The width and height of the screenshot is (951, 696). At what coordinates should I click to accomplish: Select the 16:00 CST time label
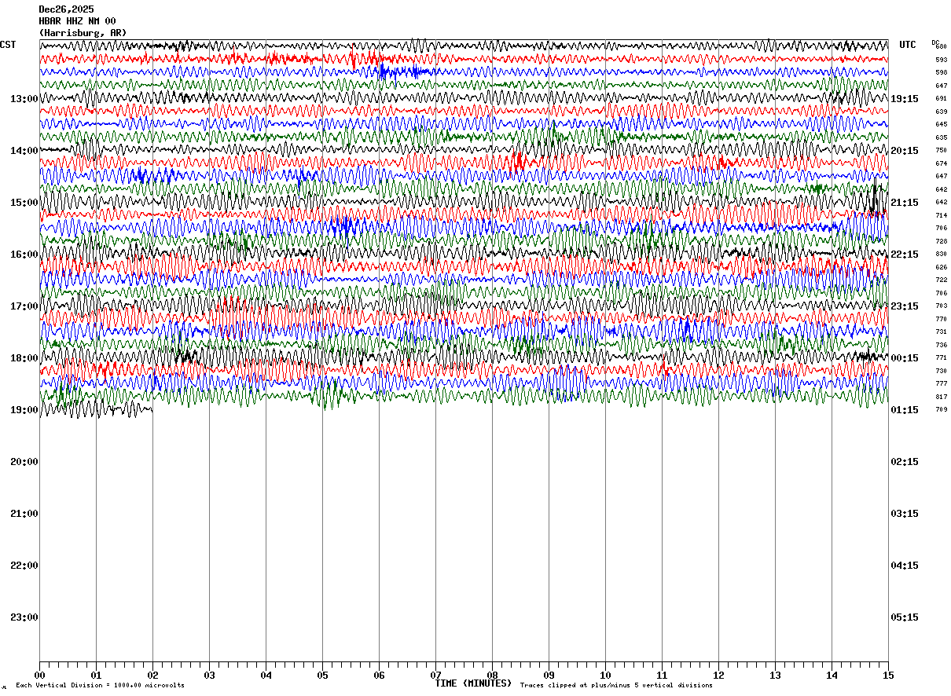coord(24,255)
